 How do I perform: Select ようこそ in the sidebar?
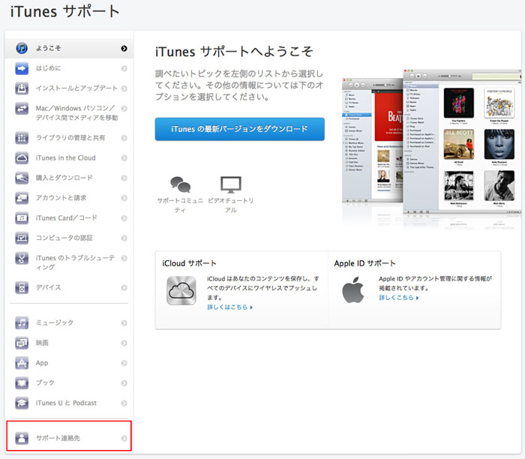tap(69, 48)
